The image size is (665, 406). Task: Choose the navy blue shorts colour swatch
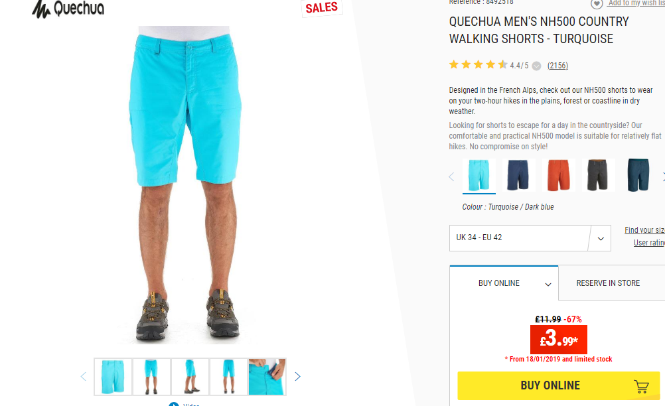click(x=519, y=175)
